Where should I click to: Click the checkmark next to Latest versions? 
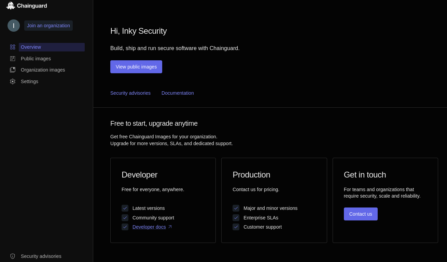click(125, 208)
